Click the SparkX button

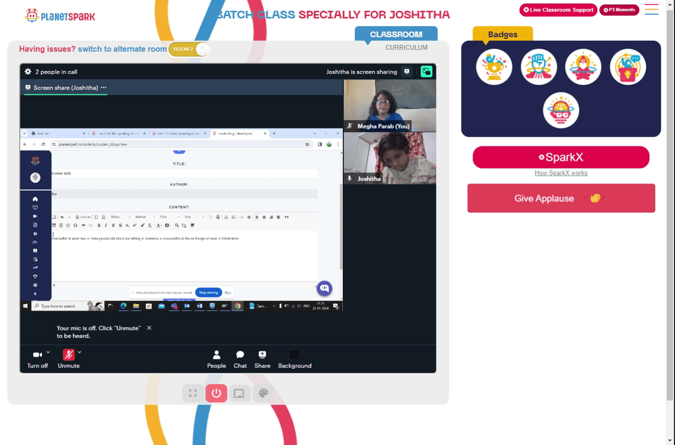[x=561, y=157]
